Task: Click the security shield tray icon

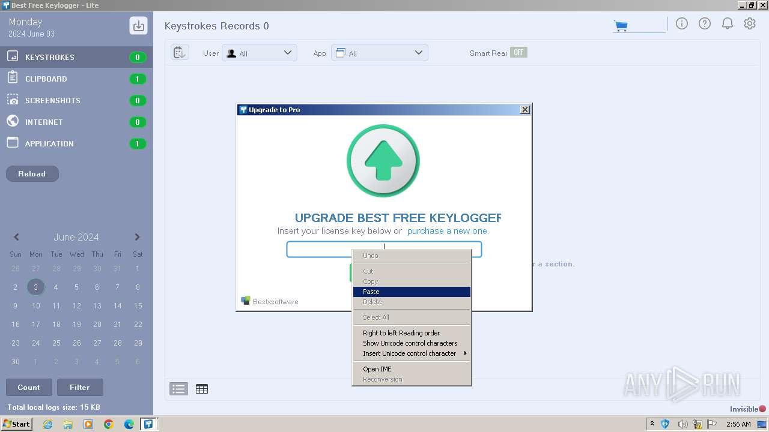Action: pyautogui.click(x=666, y=424)
